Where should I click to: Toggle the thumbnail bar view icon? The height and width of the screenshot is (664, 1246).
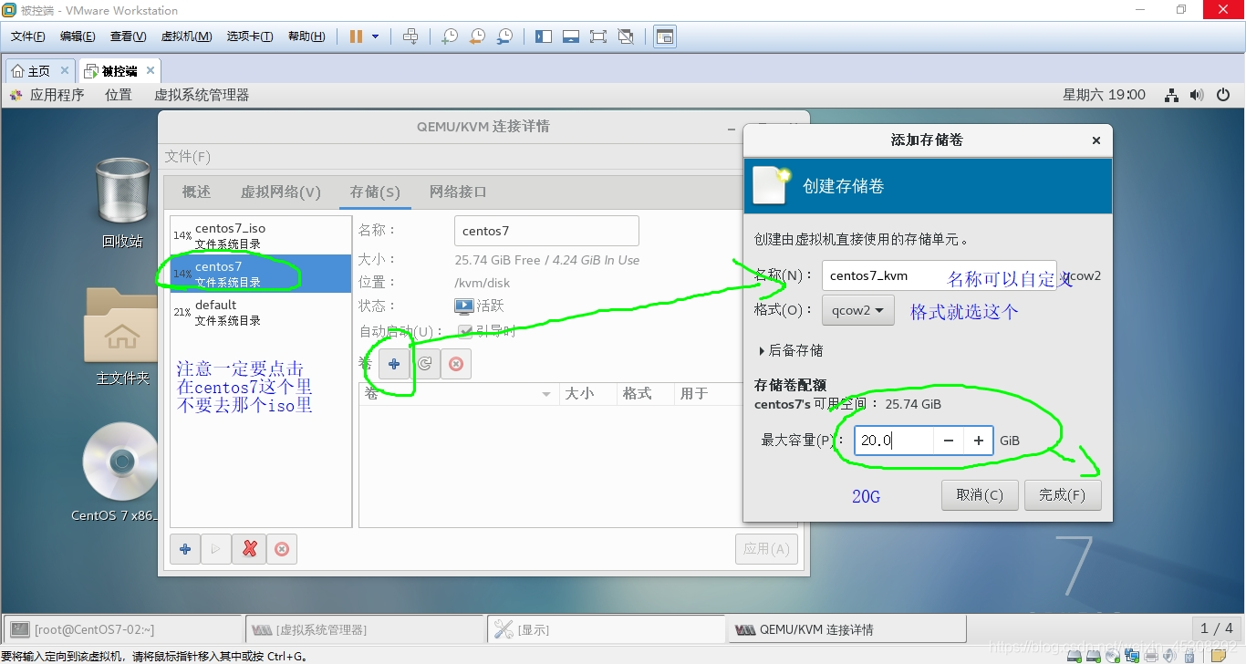[571, 36]
